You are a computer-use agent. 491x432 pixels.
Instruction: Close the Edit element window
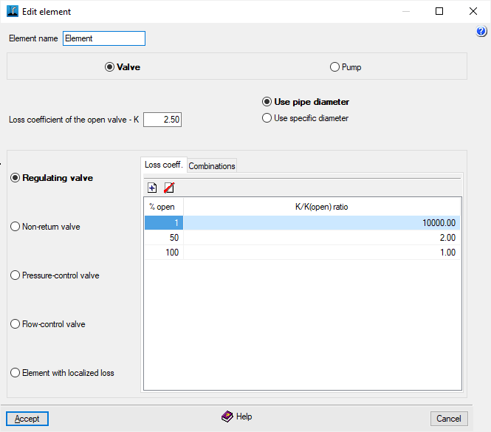(x=473, y=11)
